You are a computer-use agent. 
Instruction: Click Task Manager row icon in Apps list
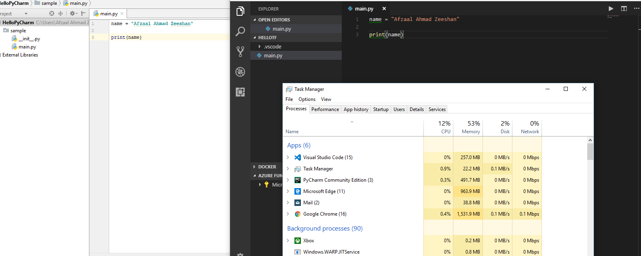[298, 169]
